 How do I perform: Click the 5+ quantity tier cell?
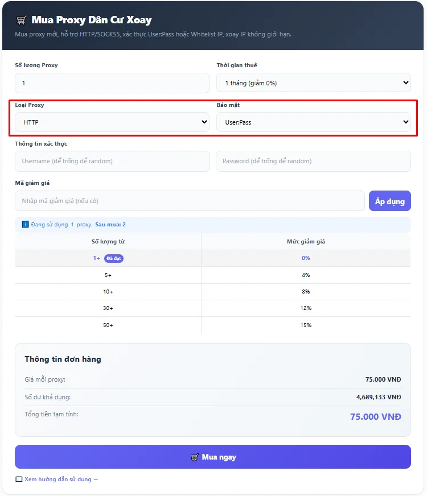tap(108, 275)
